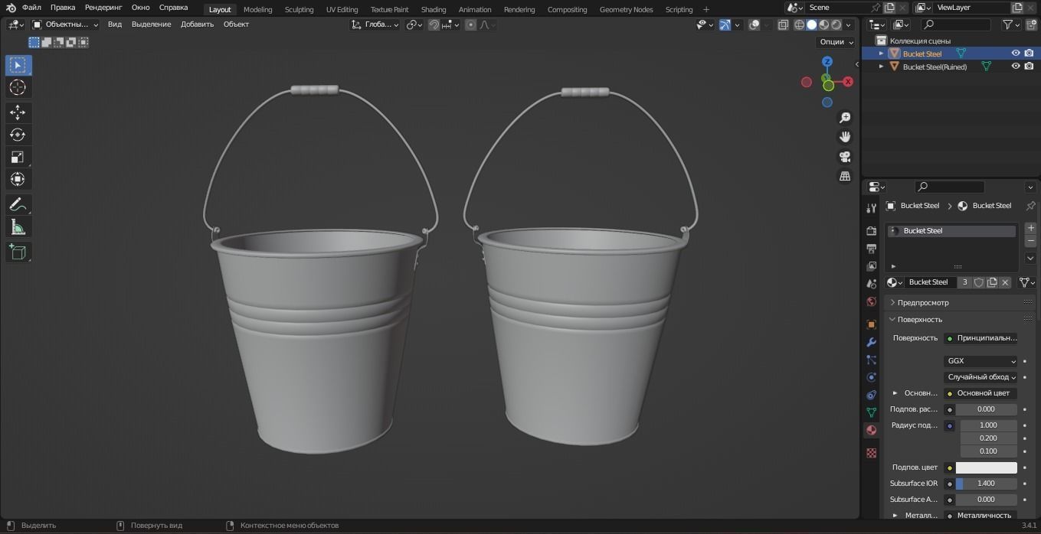Switch to the Sculpting workspace tab
This screenshot has height=534, width=1041.
tap(299, 9)
